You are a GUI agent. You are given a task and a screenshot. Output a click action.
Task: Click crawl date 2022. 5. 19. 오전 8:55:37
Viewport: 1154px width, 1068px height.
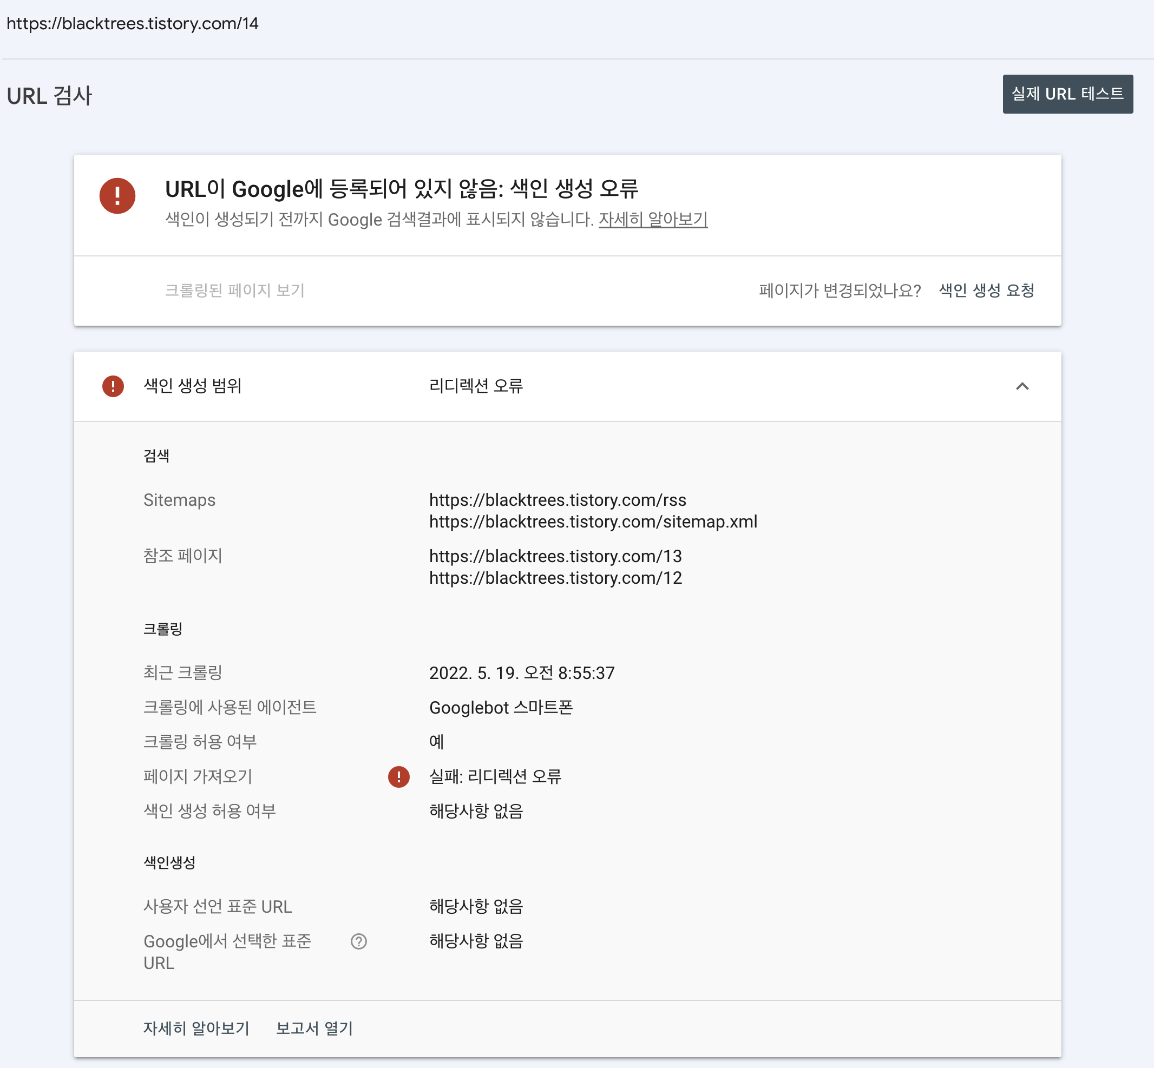tap(521, 673)
